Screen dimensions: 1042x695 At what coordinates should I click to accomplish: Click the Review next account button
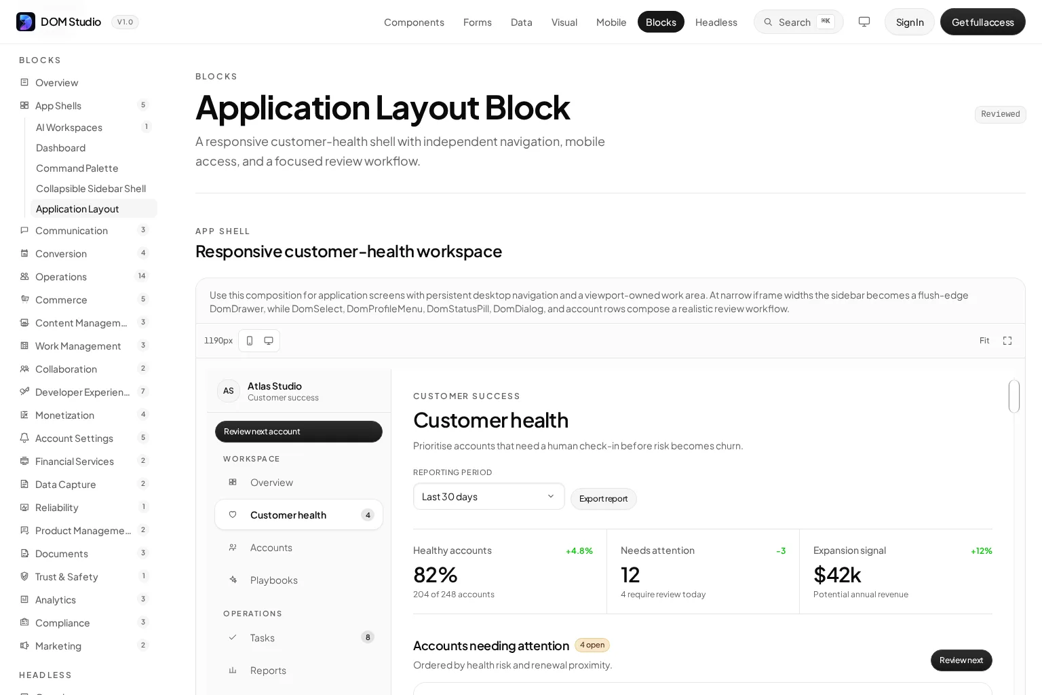298,432
